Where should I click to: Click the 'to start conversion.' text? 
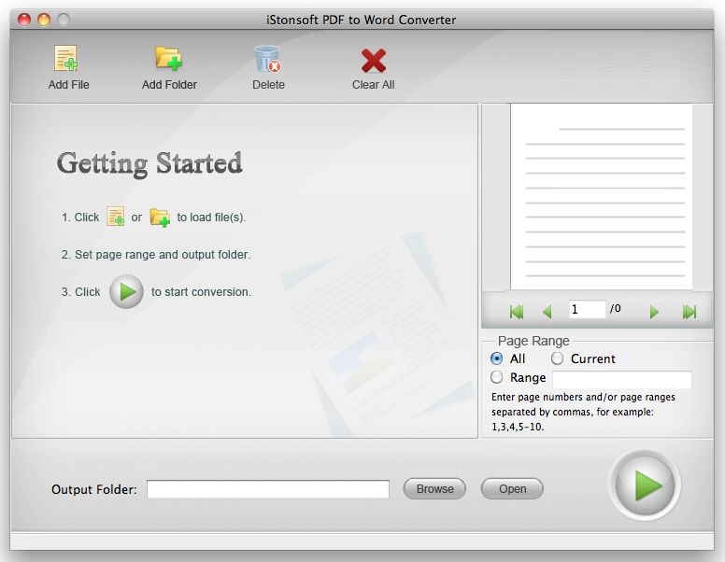[x=201, y=292]
